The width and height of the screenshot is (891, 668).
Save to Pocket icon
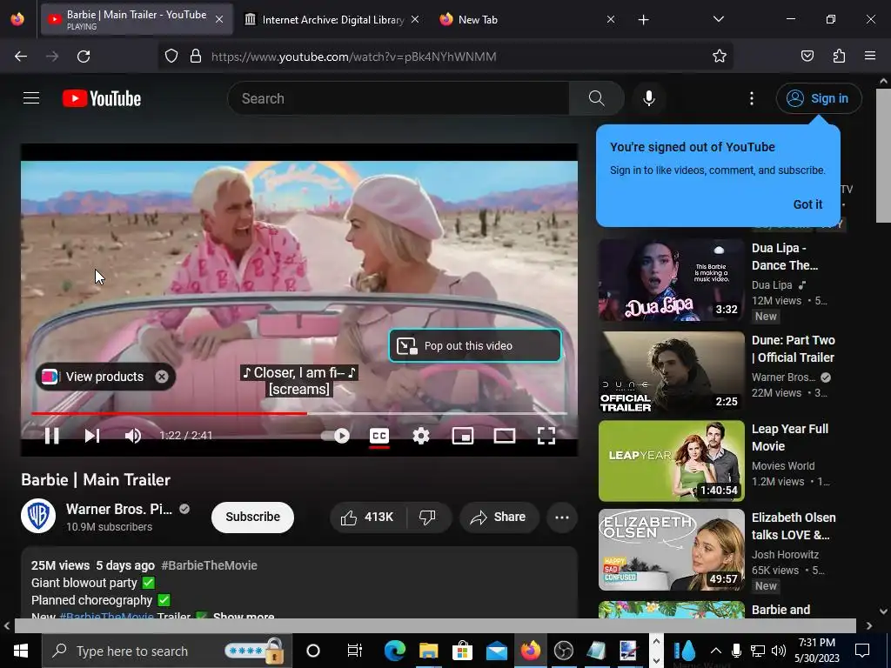[807, 56]
